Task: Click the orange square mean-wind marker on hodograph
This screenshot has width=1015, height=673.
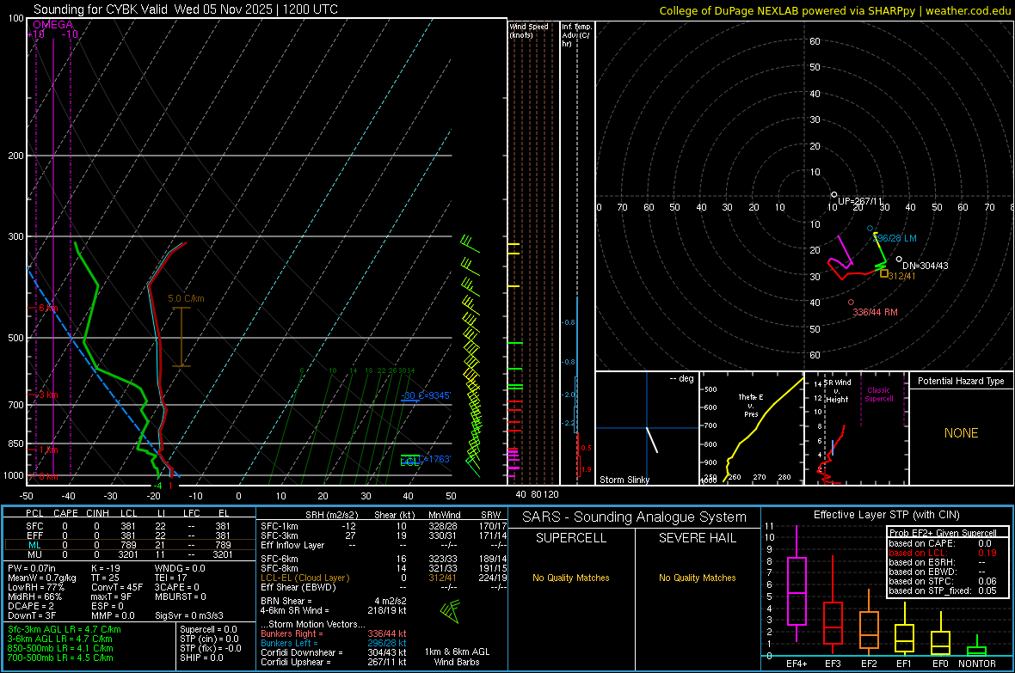Action: pos(883,273)
